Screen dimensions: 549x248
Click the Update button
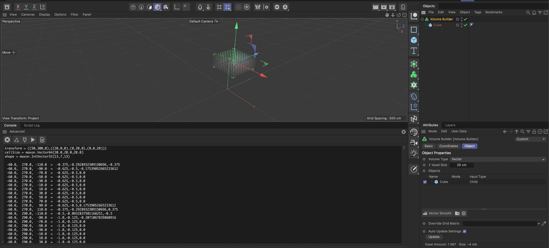click(434, 237)
